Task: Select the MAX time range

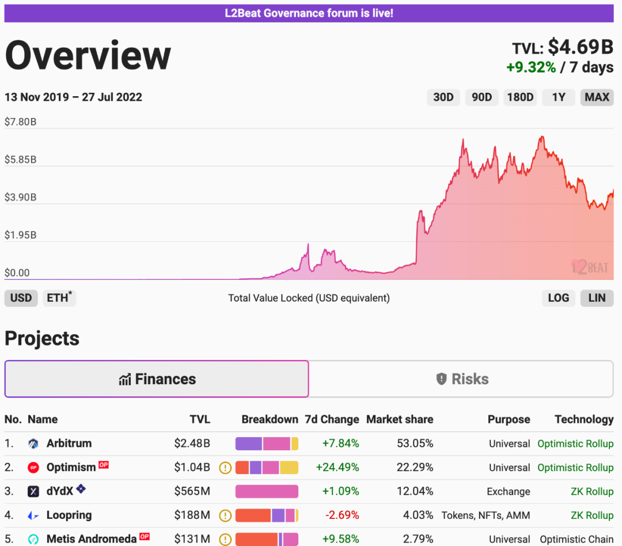Action: pyautogui.click(x=597, y=97)
